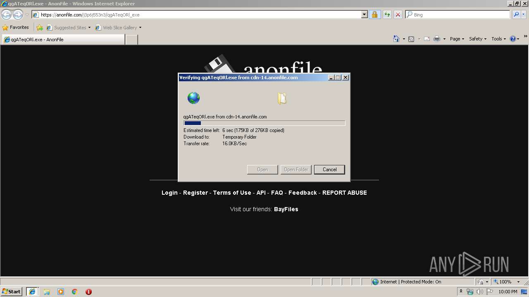This screenshot has height=297, width=529.
Task: Open Windows Media Player taskbar icon
Action: [x=61, y=292]
